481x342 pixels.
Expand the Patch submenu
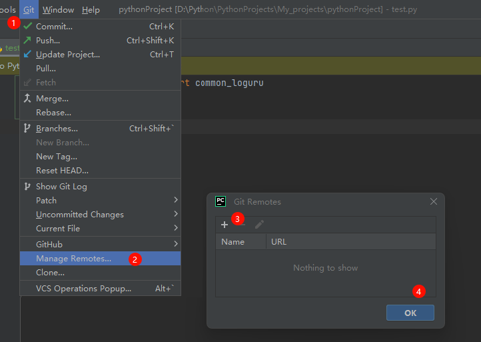[x=101, y=201]
